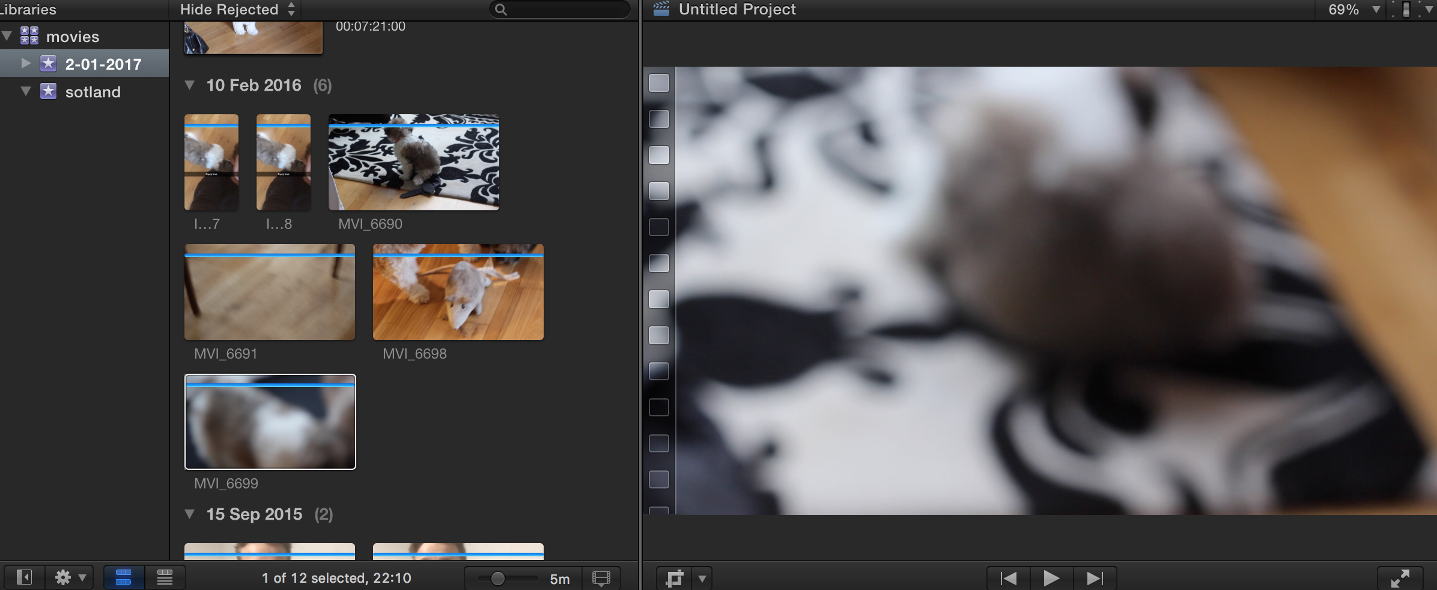Screen dimensions: 1437x590
Task: Click the browser search magnifier icon
Action: [501, 10]
